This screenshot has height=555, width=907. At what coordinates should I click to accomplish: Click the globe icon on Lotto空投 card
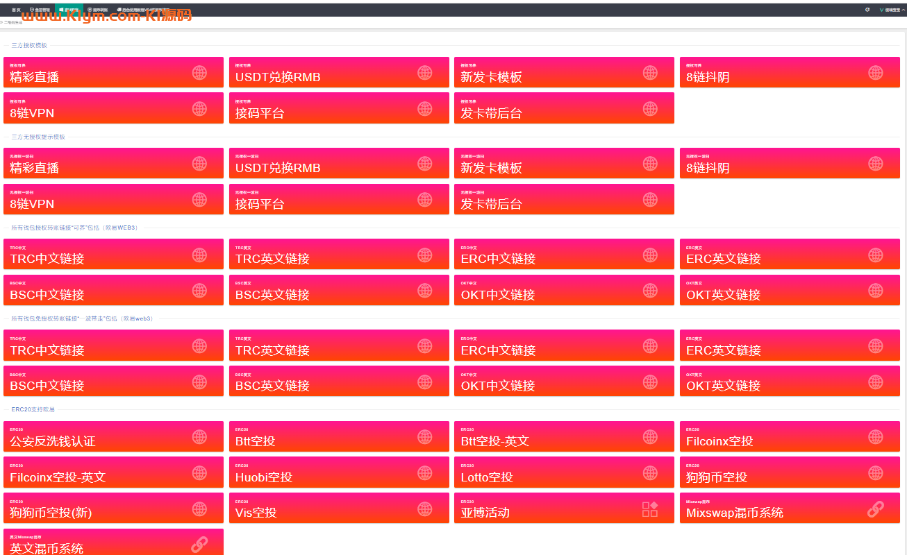point(650,472)
